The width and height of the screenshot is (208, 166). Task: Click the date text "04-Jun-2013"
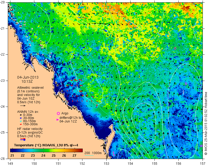point(28,77)
